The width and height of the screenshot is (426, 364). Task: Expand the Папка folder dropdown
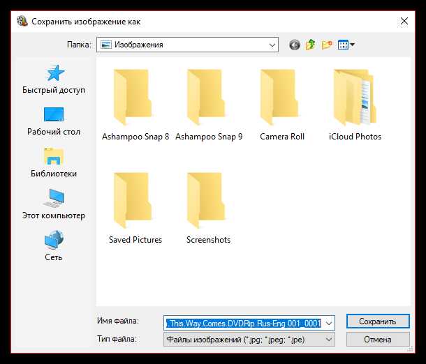click(x=272, y=45)
